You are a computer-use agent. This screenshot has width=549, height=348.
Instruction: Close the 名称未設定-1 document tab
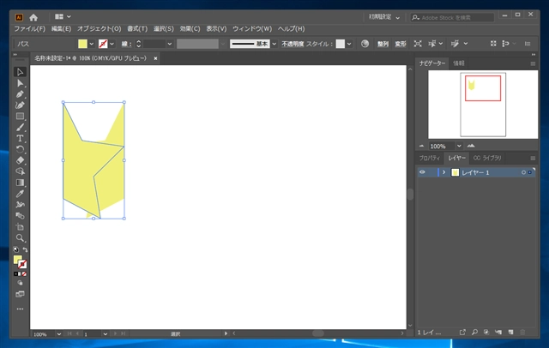pyautogui.click(x=155, y=58)
